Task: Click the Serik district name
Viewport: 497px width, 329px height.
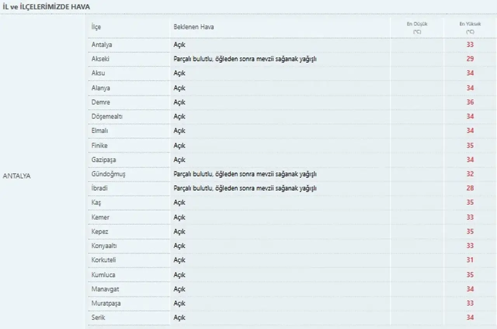Action: [98, 317]
